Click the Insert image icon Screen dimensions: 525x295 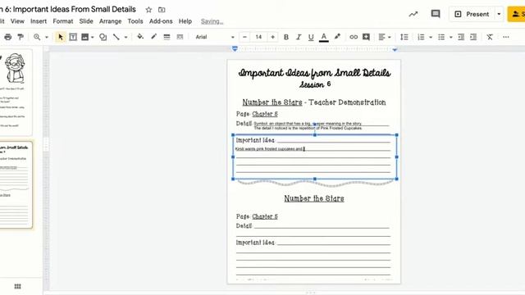tap(85, 37)
